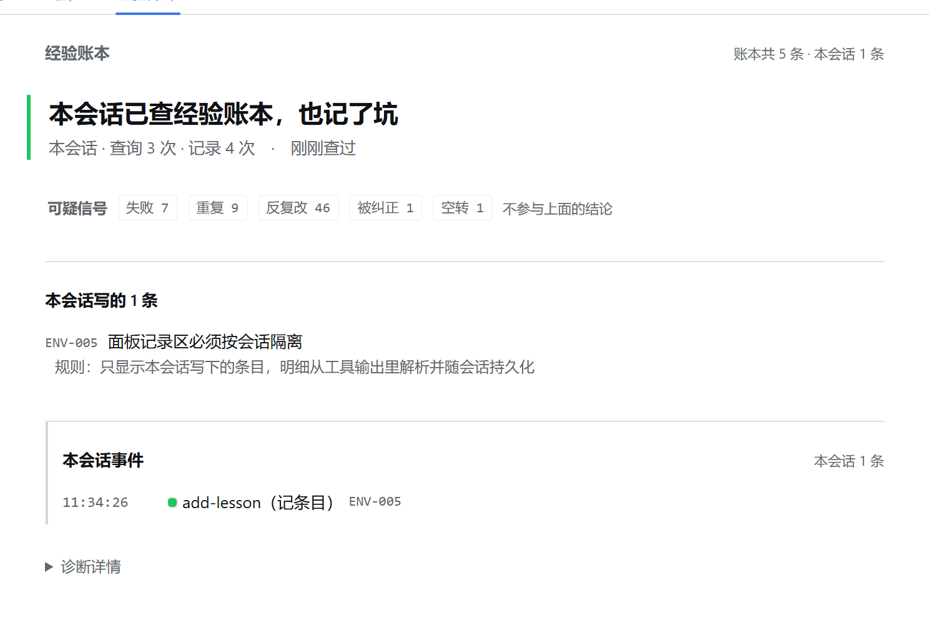Click the ENV-005 tag in 本会话事件
The width and height of the screenshot is (929, 643).
pos(375,502)
